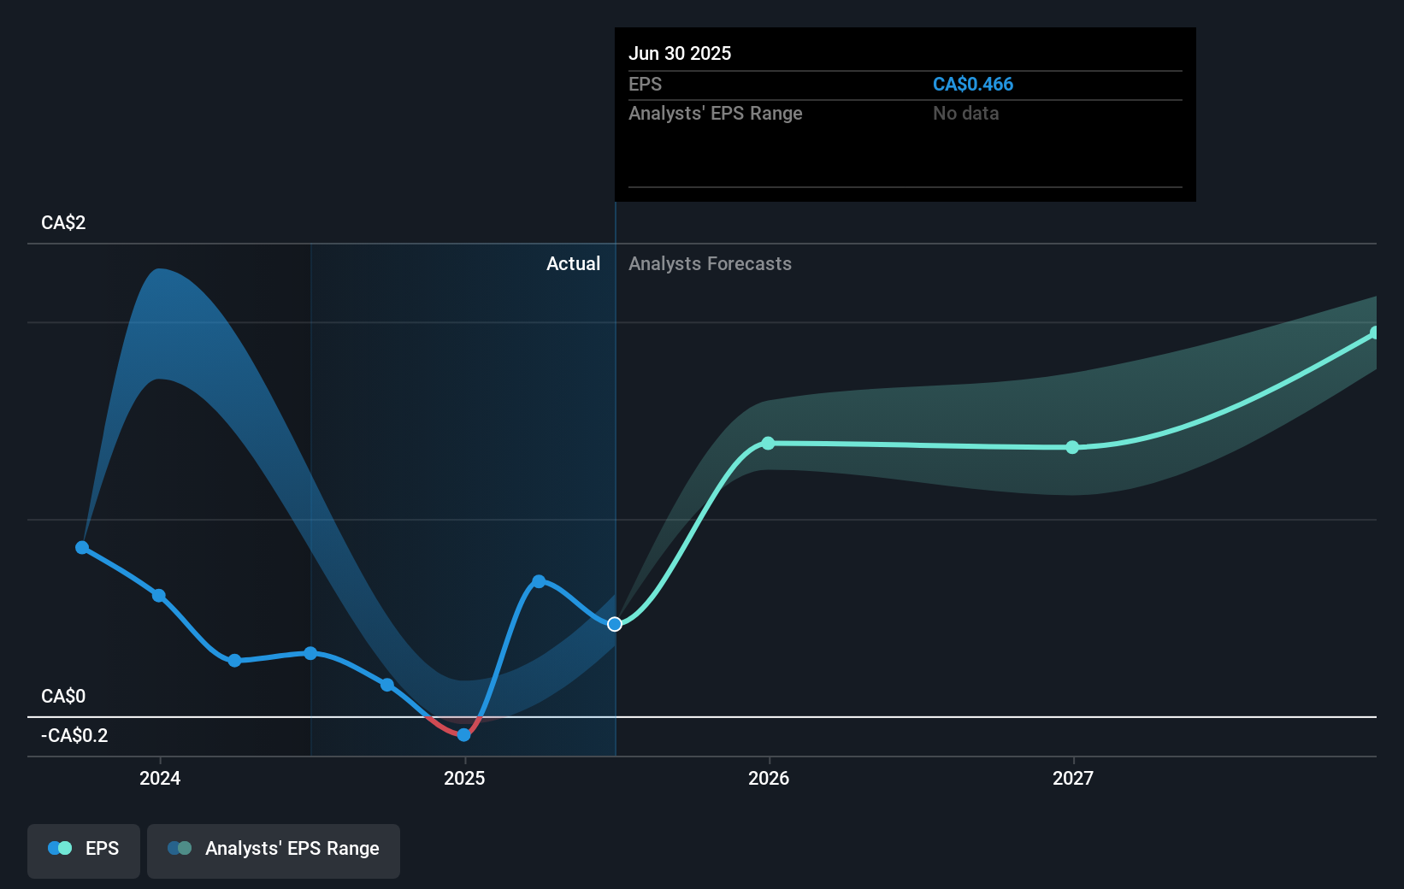Click the Analysts' EPS Range legend icon
Viewport: 1404px width, 889px height.
pos(180,848)
